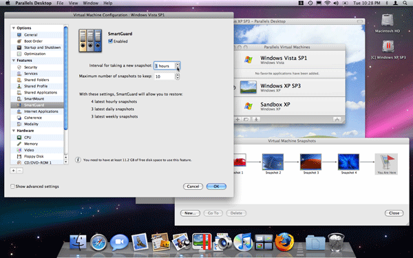413x258 pixels.
Task: Select Shared Folders in sidebar
Action: (37, 80)
